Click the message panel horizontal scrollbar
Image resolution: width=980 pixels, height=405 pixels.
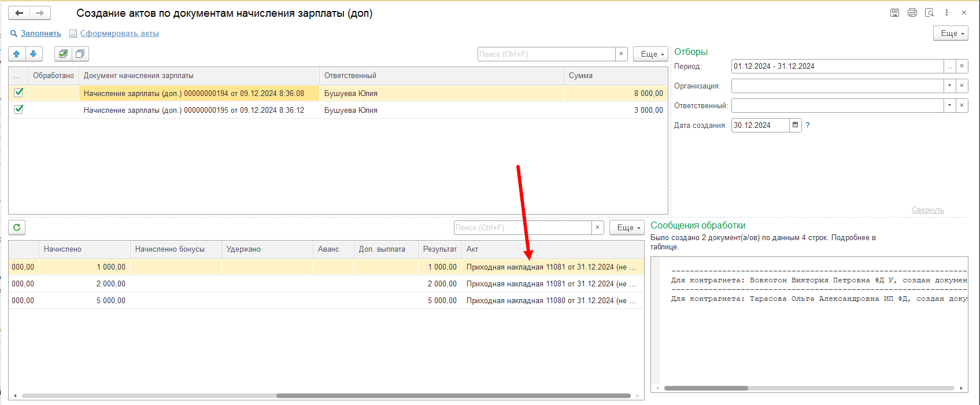706,388
